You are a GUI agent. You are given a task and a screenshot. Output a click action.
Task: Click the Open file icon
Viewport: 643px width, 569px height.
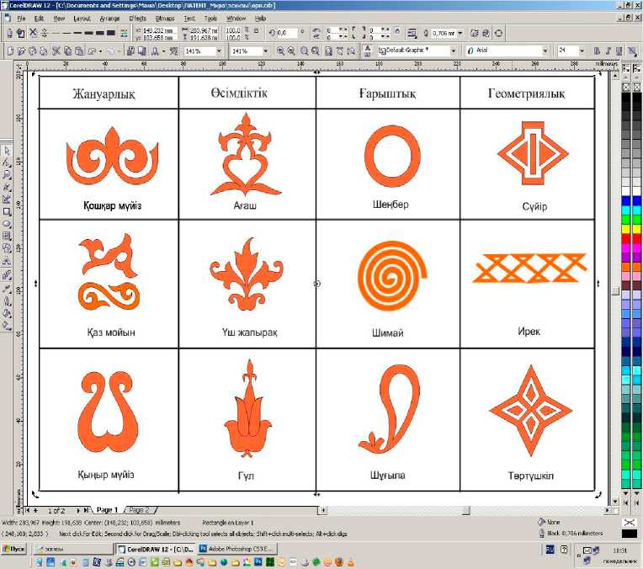coord(22,51)
